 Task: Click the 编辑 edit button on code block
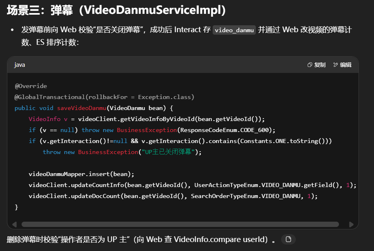[342, 65]
